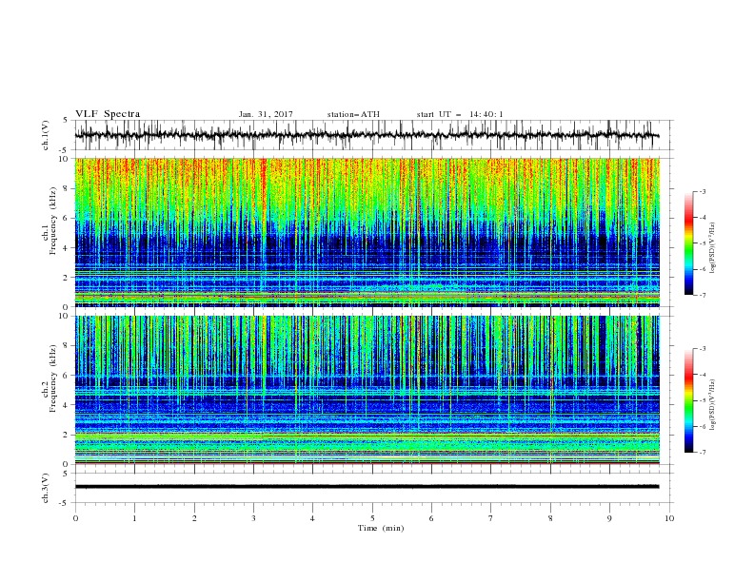This screenshot has height=582, width=754.
Task: Click the ch.3 voltage waveform trace
Action: pyautogui.click(x=367, y=487)
